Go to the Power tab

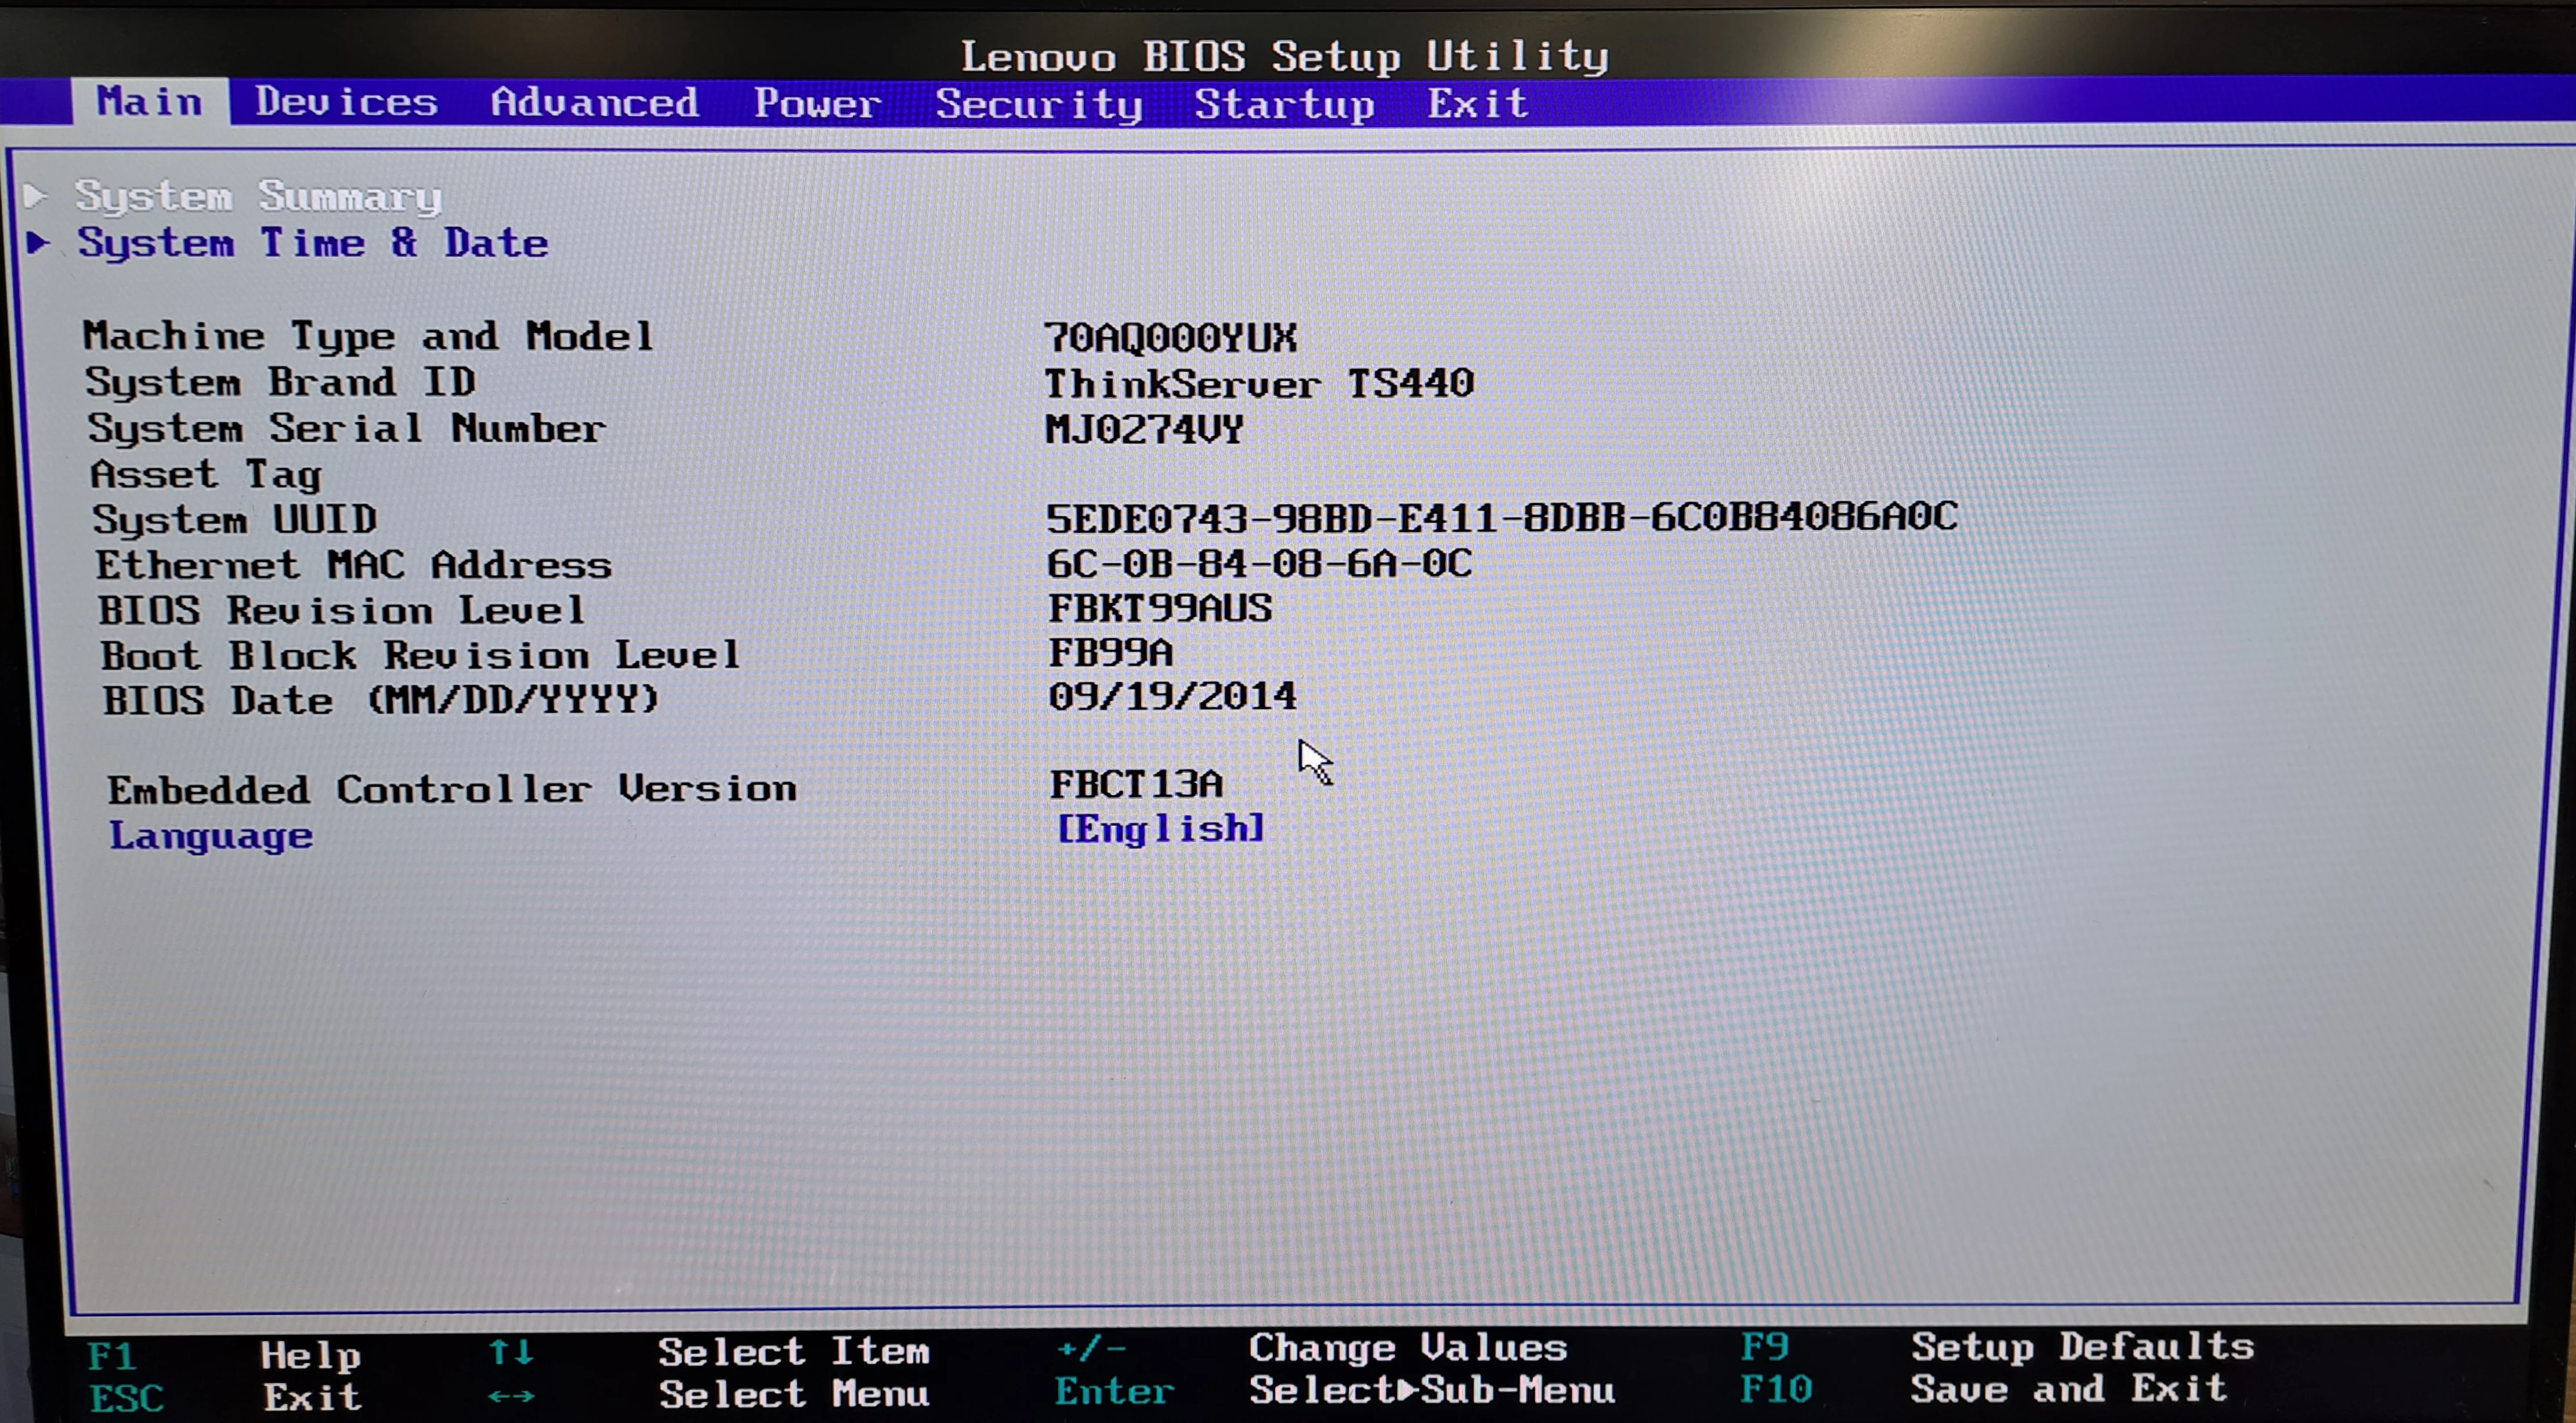click(817, 103)
